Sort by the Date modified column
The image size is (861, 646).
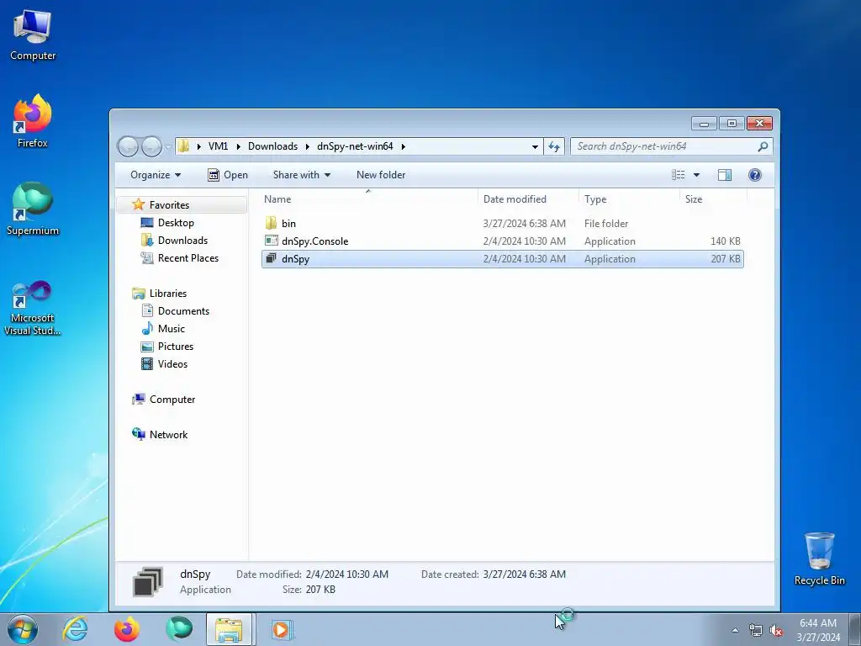528,199
